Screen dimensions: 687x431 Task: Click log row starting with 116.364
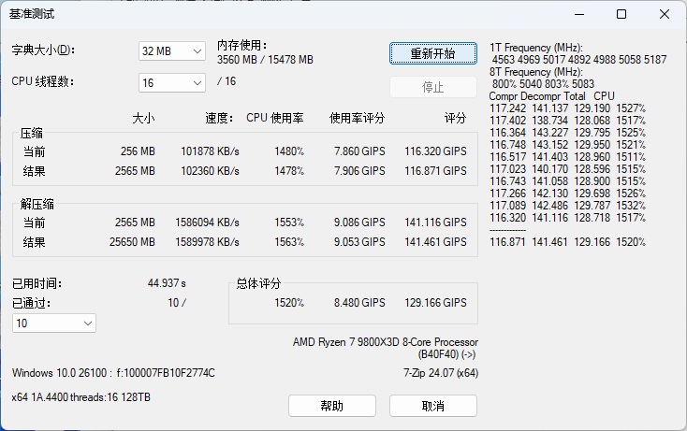(x=567, y=133)
